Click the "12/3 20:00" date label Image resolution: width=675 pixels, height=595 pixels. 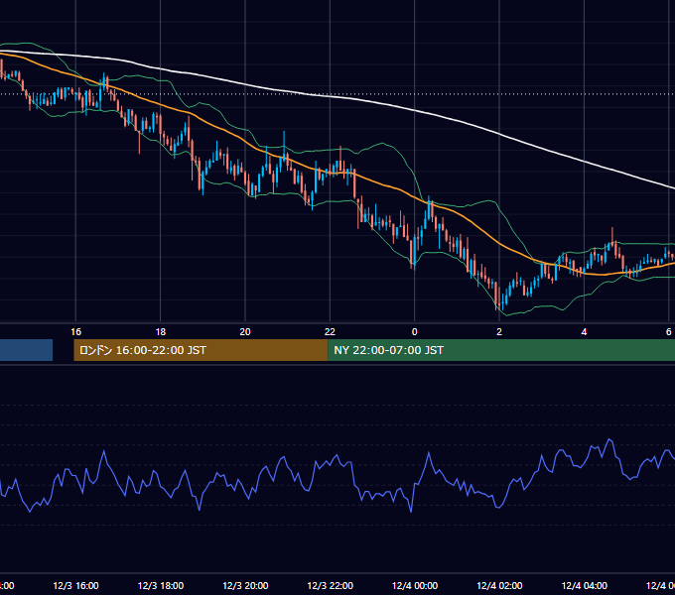(x=245, y=585)
